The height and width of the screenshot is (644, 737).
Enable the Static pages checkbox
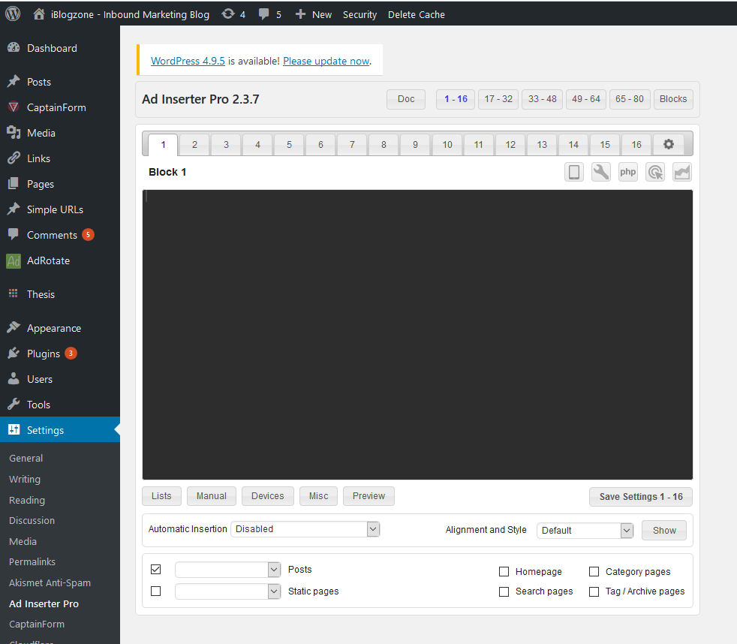(155, 591)
